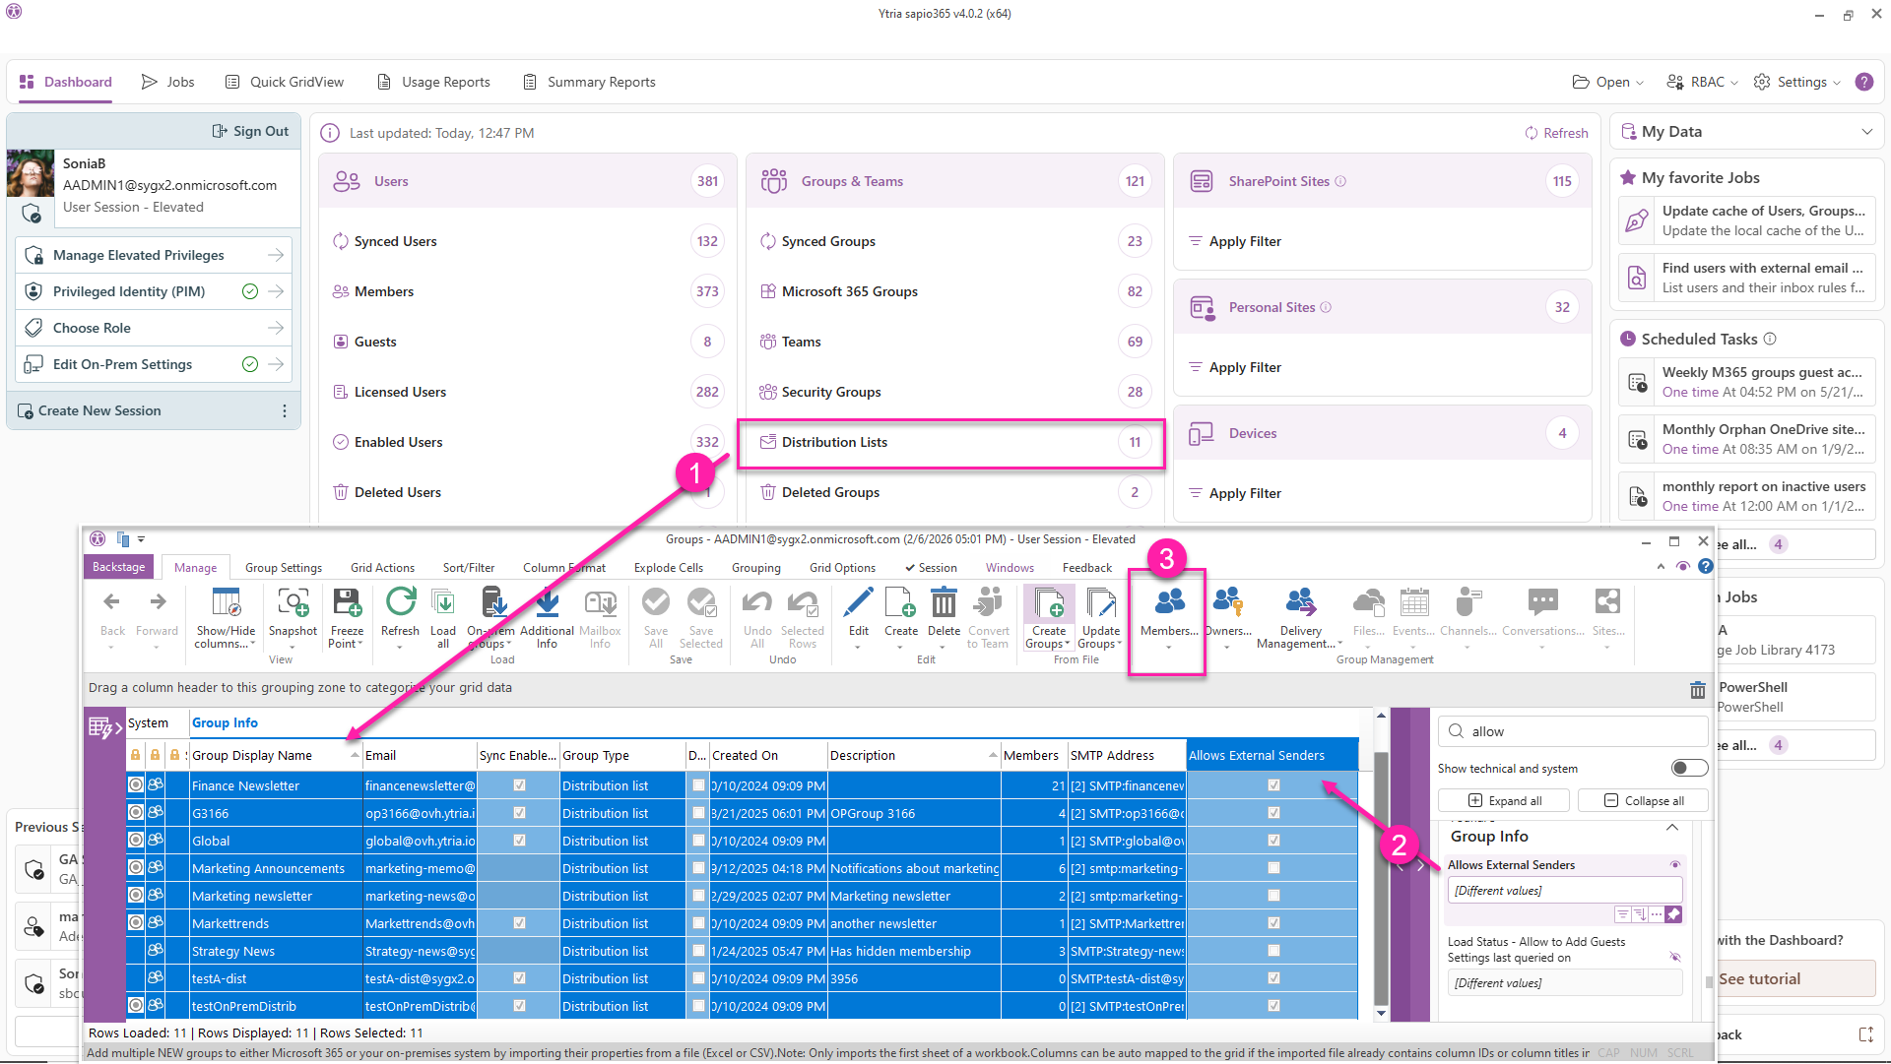The width and height of the screenshot is (1891, 1064).
Task: Toggle Show technical and system switch
Action: pyautogui.click(x=1689, y=768)
